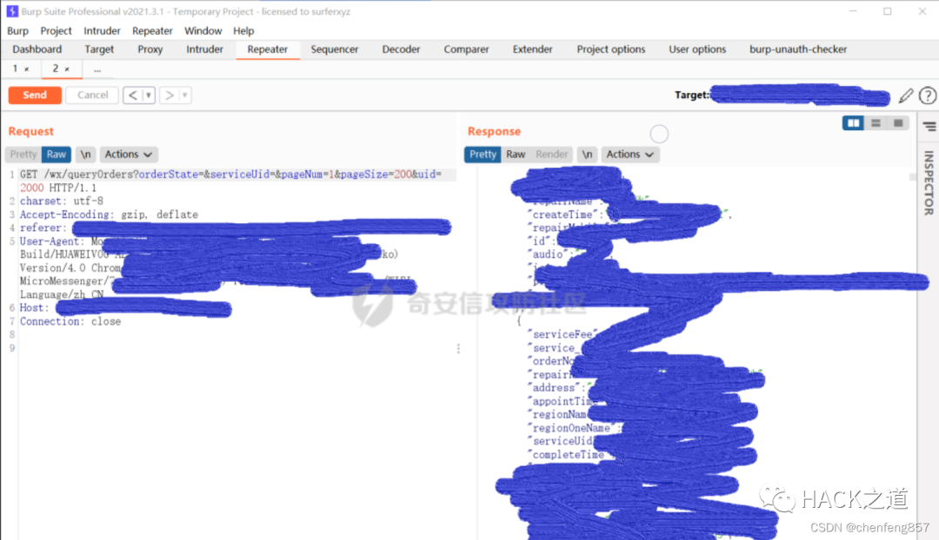
Task: Switch to Dashboard tab
Action: pos(37,49)
